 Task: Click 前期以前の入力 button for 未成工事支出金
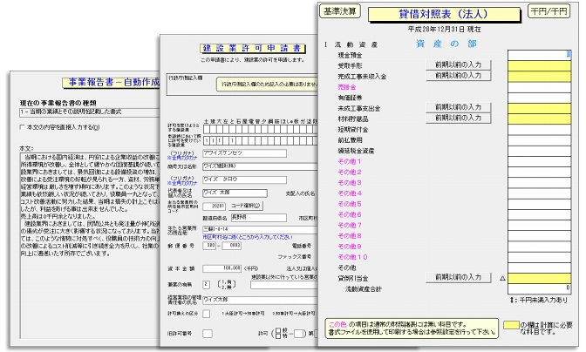point(458,107)
